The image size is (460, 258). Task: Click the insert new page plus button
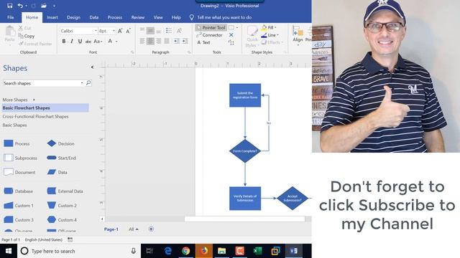(x=151, y=229)
